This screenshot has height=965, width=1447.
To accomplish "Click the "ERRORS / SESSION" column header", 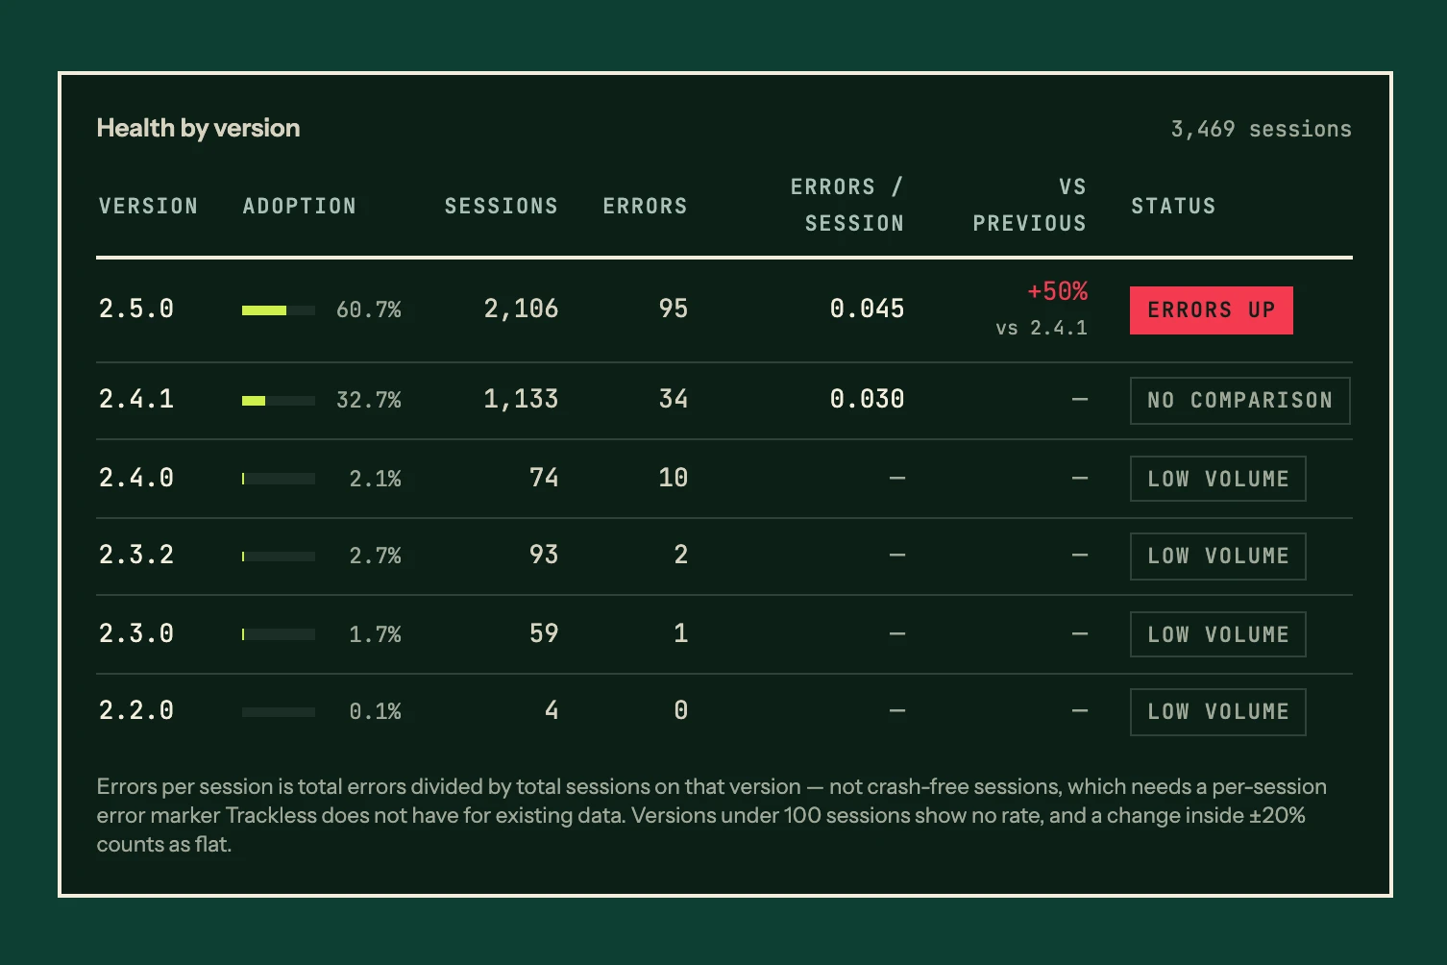I will (846, 205).
